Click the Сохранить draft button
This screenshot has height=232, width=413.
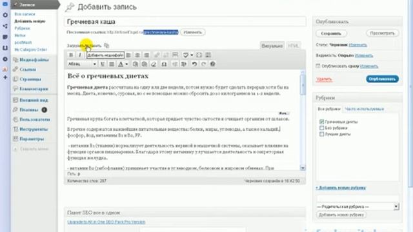point(331,34)
